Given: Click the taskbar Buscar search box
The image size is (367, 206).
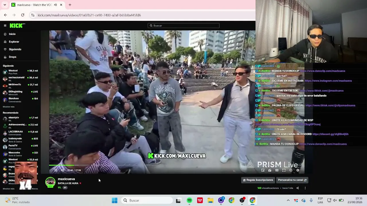Looking at the screenshot, I should pyautogui.click(x=147, y=200).
